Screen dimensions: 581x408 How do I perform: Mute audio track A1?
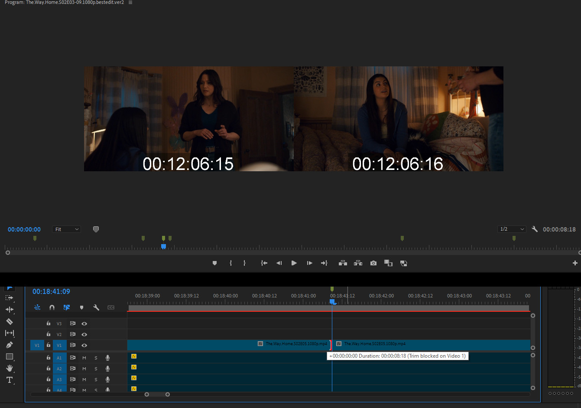84,358
